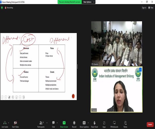155x129 pixels.
Task: Minimize the Zoom Meeting window
Action: 142,2
